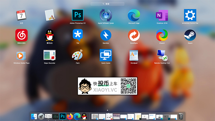Open OneNote 2016
Image resolution: width=215 pixels, height=121 pixels.
[162, 15]
